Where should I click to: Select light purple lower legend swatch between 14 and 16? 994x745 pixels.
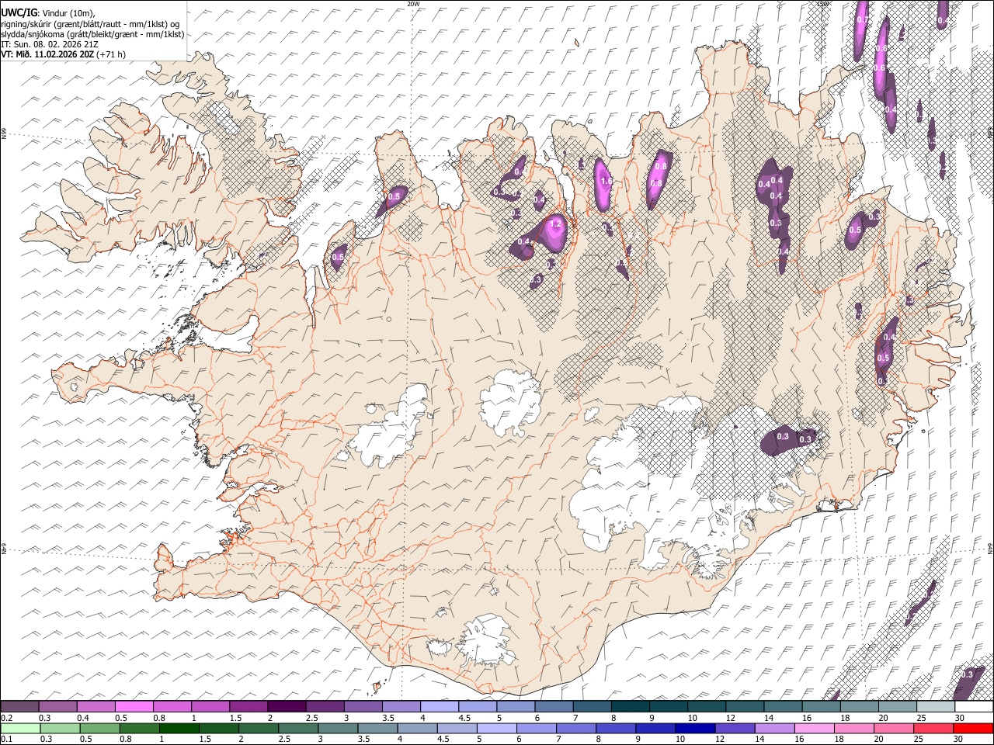pyautogui.click(x=775, y=728)
